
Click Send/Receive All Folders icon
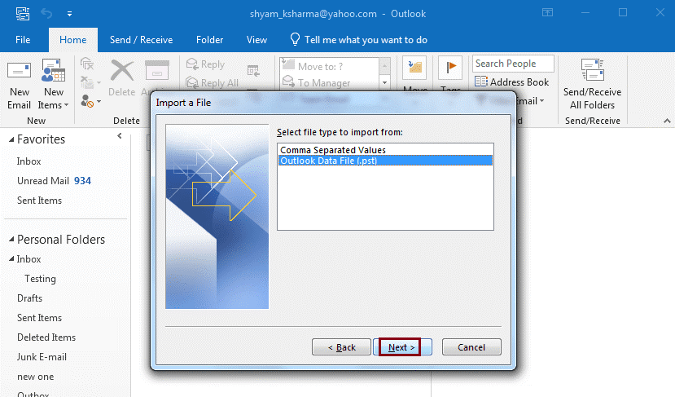point(592,70)
